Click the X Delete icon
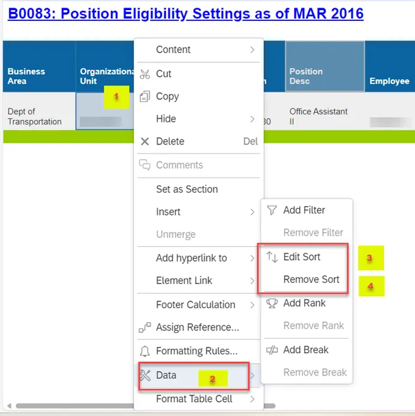The width and height of the screenshot is (415, 416). pos(144,141)
